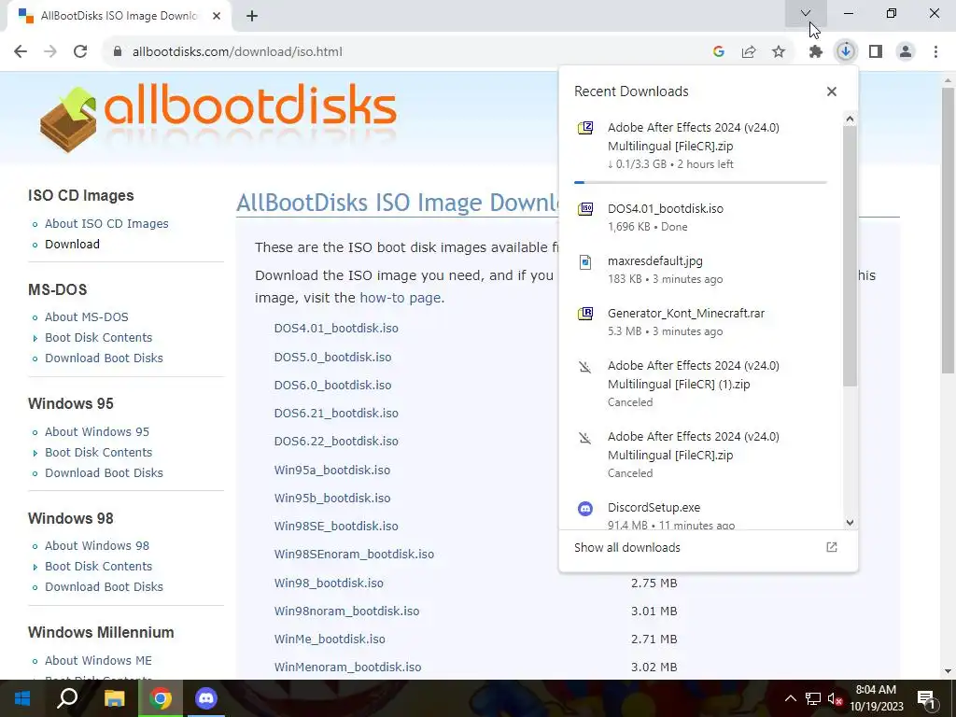
Task: Open Google search icon in address bar
Action: (x=719, y=52)
